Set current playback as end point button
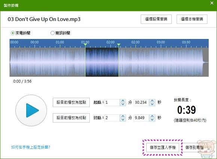Viewport: 217px width, 159px height. (x=71, y=118)
